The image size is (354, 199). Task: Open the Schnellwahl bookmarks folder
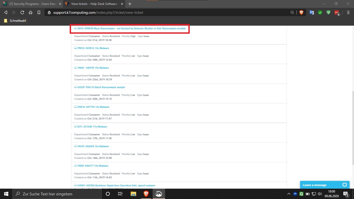coord(15,21)
